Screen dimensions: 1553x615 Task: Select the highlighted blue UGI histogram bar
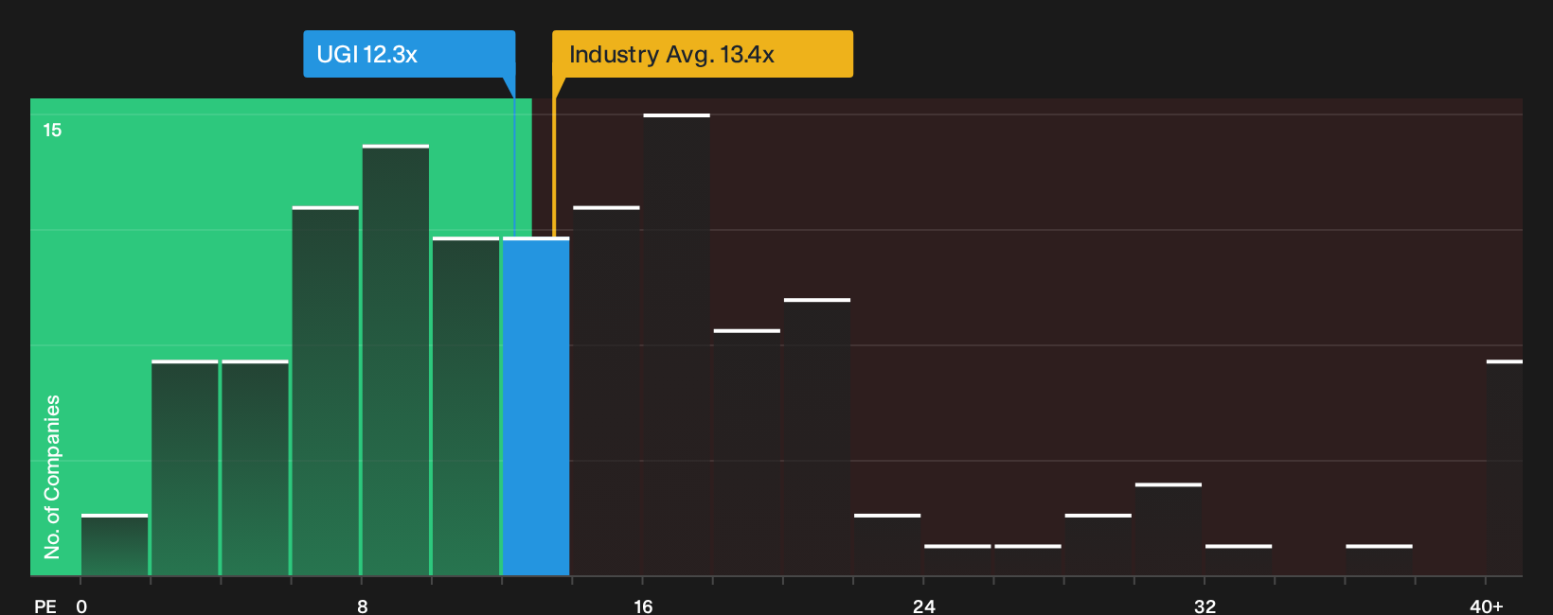[x=536, y=406]
